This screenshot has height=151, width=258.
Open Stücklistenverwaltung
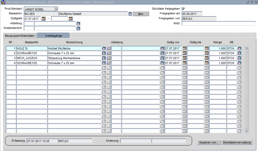[237, 142]
